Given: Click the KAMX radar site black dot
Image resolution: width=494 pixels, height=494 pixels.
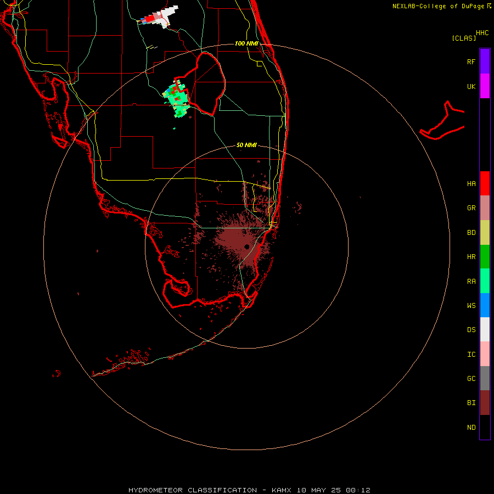Looking at the screenshot, I should (246, 246).
